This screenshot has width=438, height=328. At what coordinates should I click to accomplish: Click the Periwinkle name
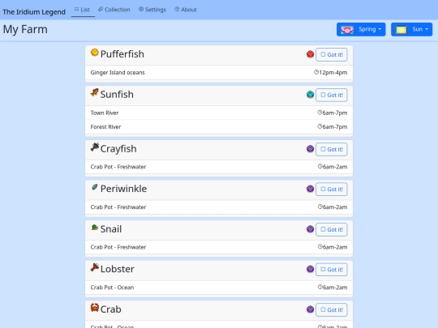tap(123, 189)
